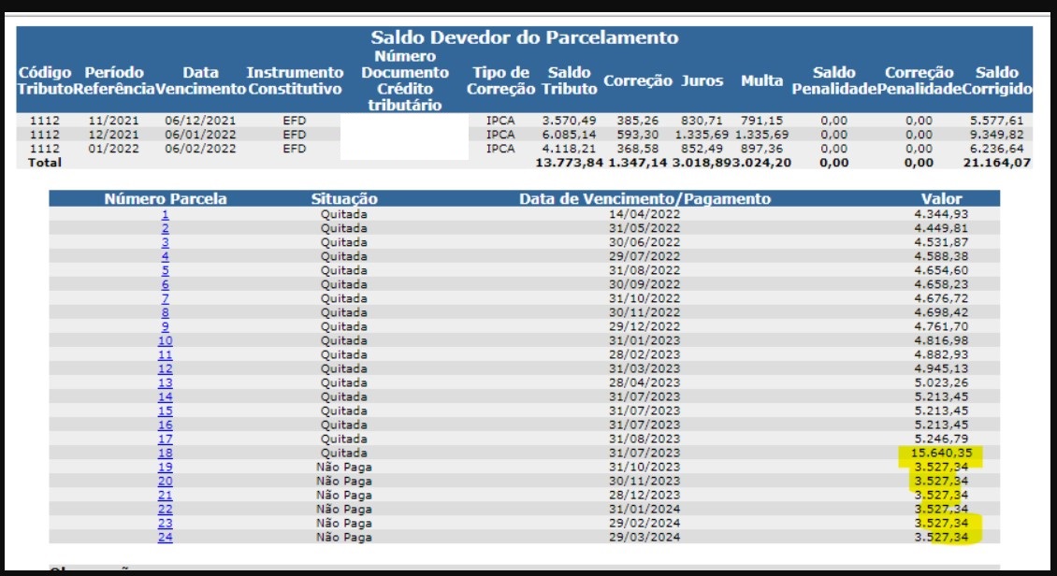Select Saldo Tributo value '4.118,21'
Viewport: 1057px width, 576px height.
[x=569, y=149]
